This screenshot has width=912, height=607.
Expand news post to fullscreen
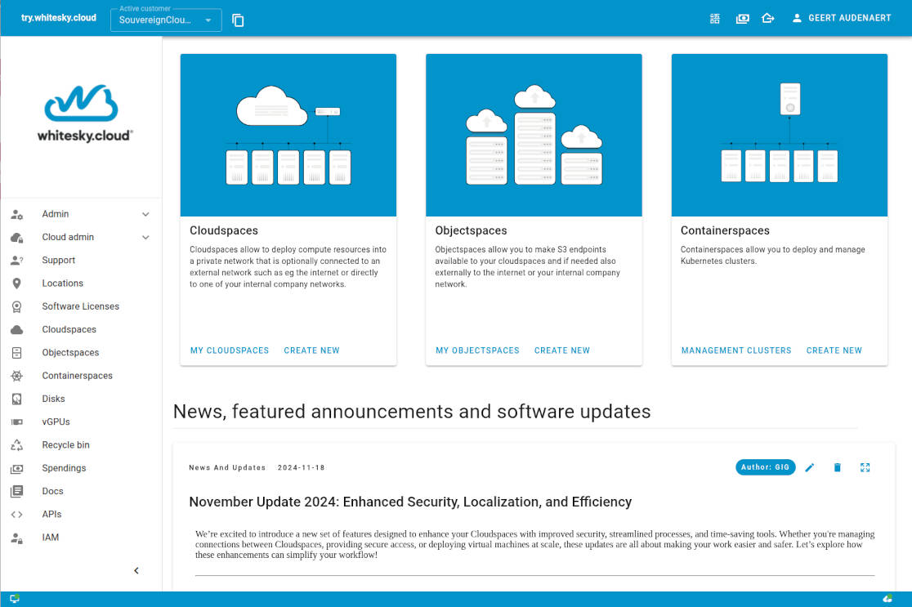pos(865,467)
